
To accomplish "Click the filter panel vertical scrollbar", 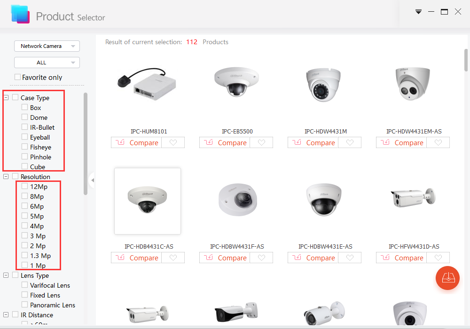I will (x=86, y=144).
